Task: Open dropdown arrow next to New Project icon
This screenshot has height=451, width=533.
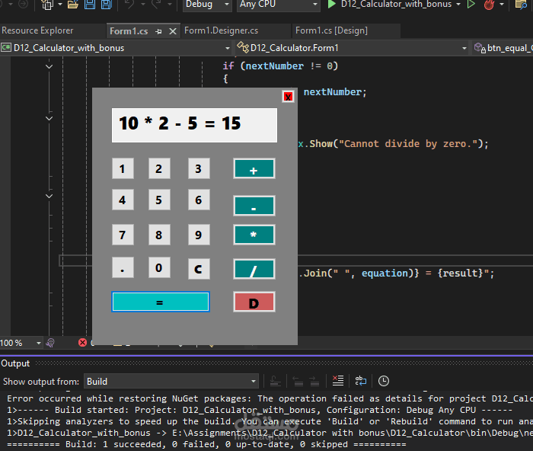Action: click(60, 5)
